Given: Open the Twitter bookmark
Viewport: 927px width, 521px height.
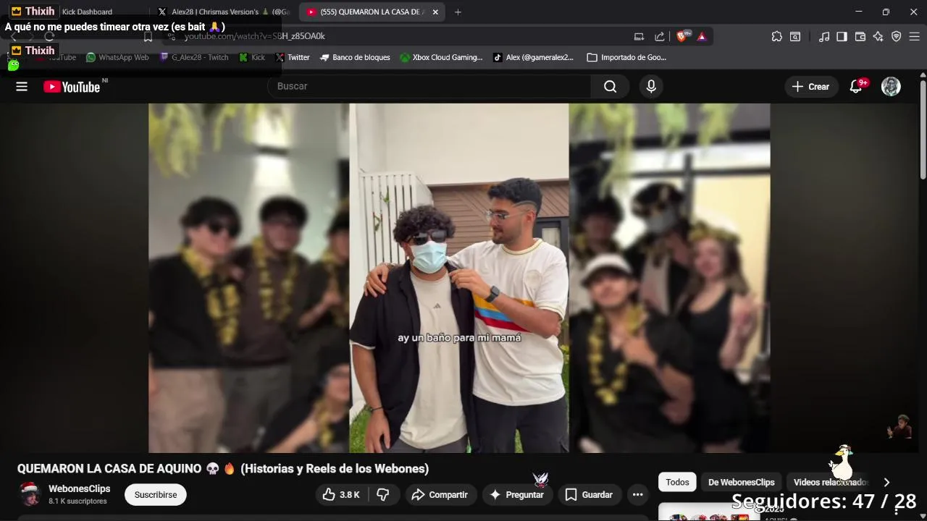Looking at the screenshot, I should (293, 57).
